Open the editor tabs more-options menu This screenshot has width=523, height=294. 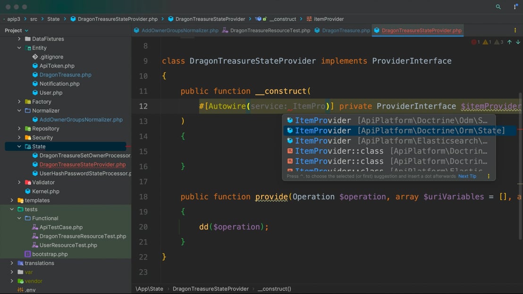pyautogui.click(x=515, y=30)
